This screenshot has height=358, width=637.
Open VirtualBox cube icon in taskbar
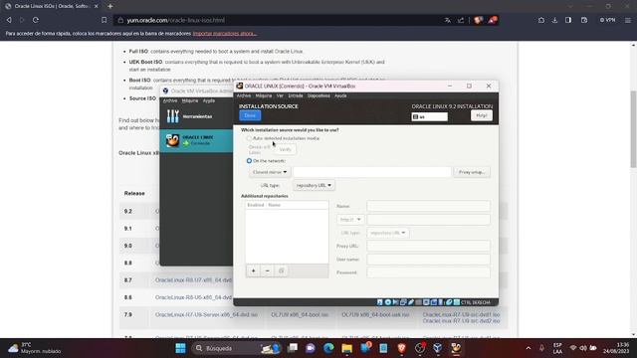pos(438,348)
